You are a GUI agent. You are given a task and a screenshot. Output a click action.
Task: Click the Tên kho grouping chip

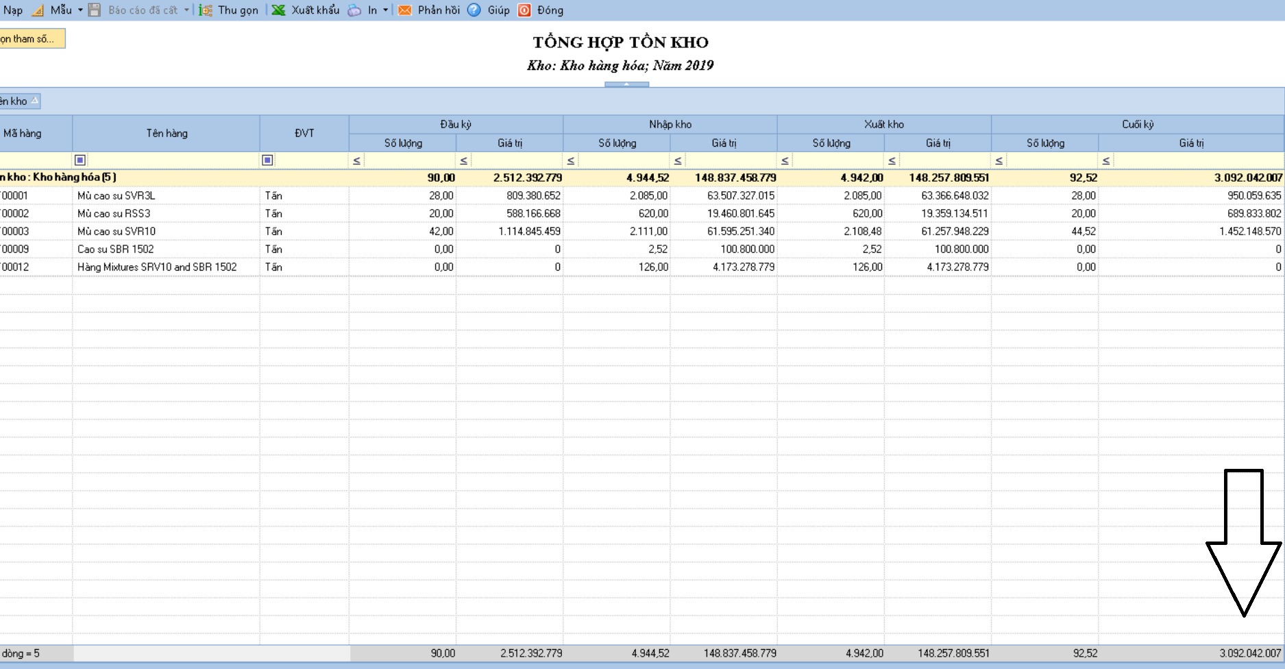tap(18, 101)
